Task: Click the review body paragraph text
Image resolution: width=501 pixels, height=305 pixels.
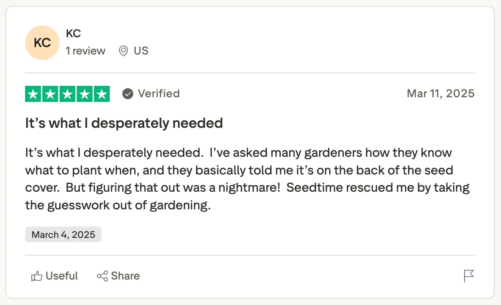Action: tap(247, 179)
